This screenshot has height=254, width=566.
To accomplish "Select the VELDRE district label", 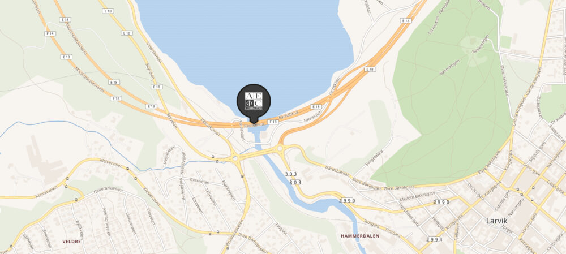I will tap(71, 242).
